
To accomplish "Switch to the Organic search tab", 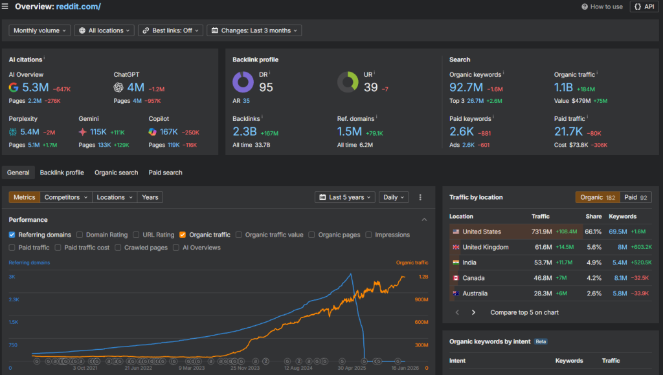I will 116,173.
